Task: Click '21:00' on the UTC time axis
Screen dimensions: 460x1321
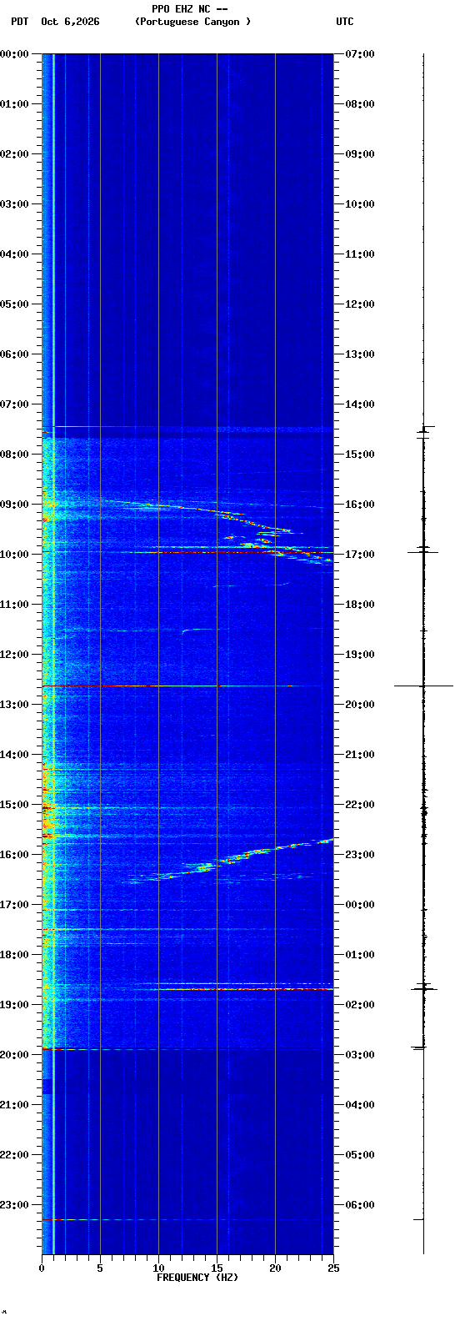Action: pos(360,755)
